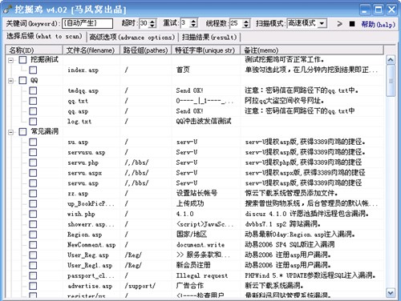Increase the 线程数 thread count
The width and height of the screenshot is (401, 301).
coord(246,21)
